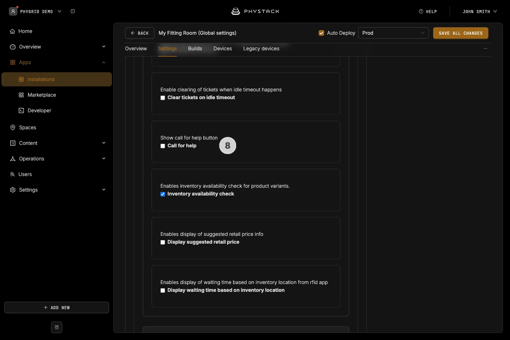Click the info icon beside Phygrid Demo
This screenshot has width=510, height=340.
click(73, 11)
